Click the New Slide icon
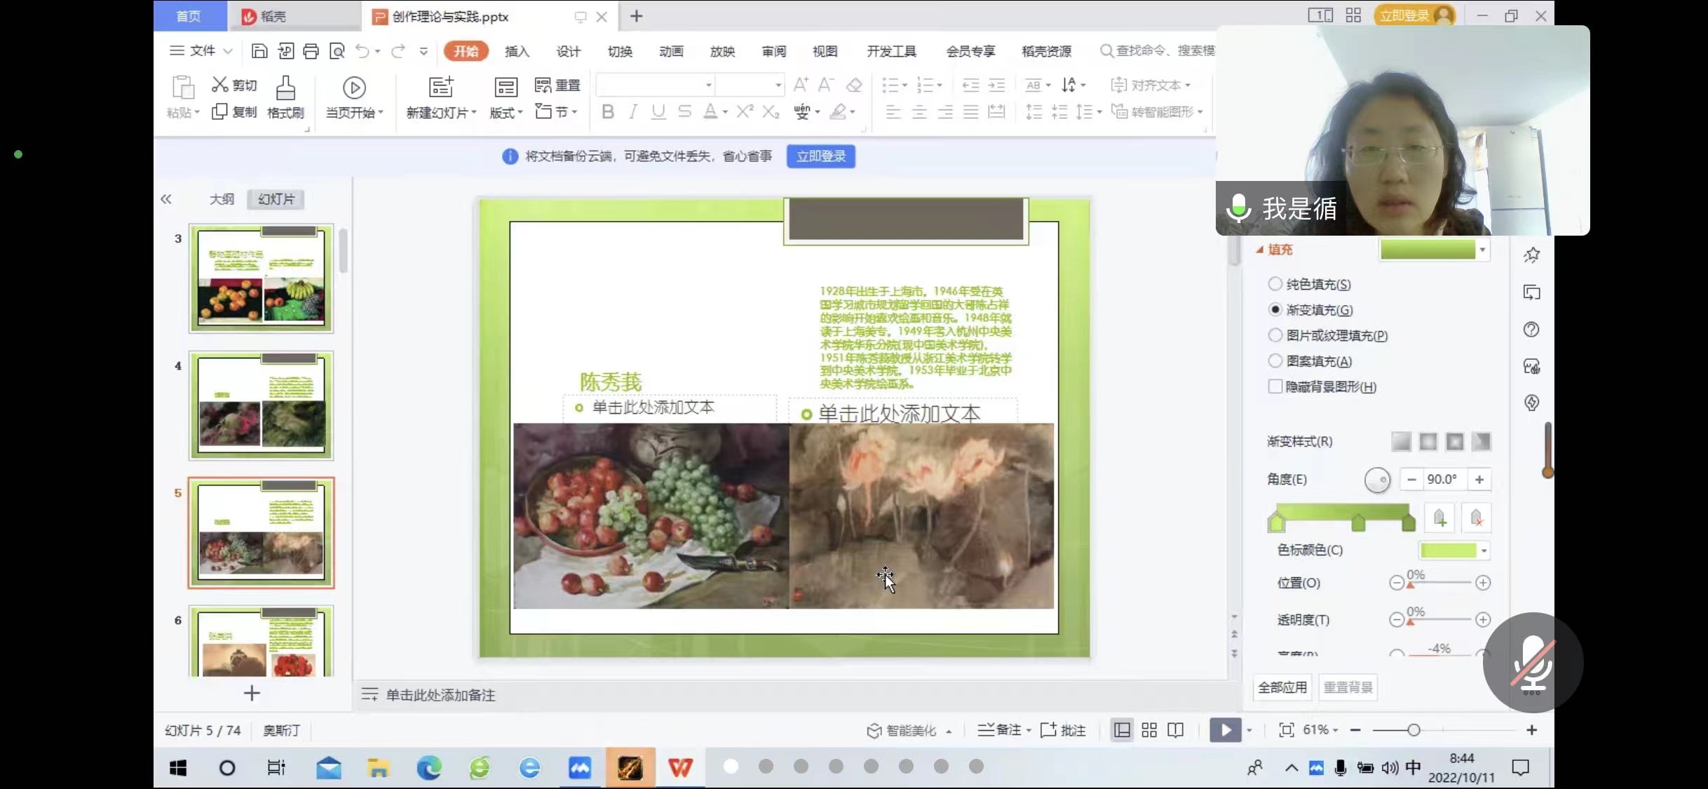The height and width of the screenshot is (789, 1708). click(x=441, y=88)
